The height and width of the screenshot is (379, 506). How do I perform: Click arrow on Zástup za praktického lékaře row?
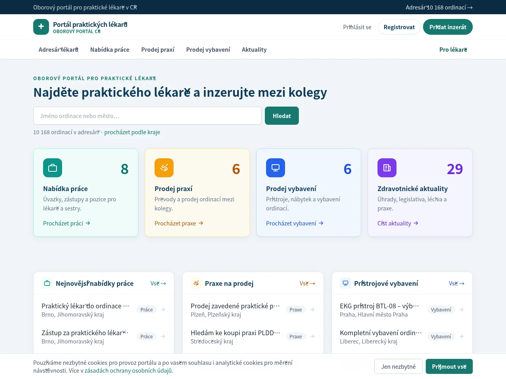tap(163, 336)
